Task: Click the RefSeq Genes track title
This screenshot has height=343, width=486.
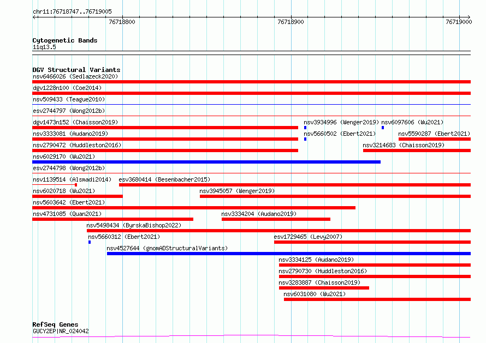Action: 55,324
